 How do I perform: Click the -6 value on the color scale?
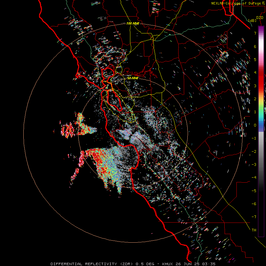click(254, 204)
